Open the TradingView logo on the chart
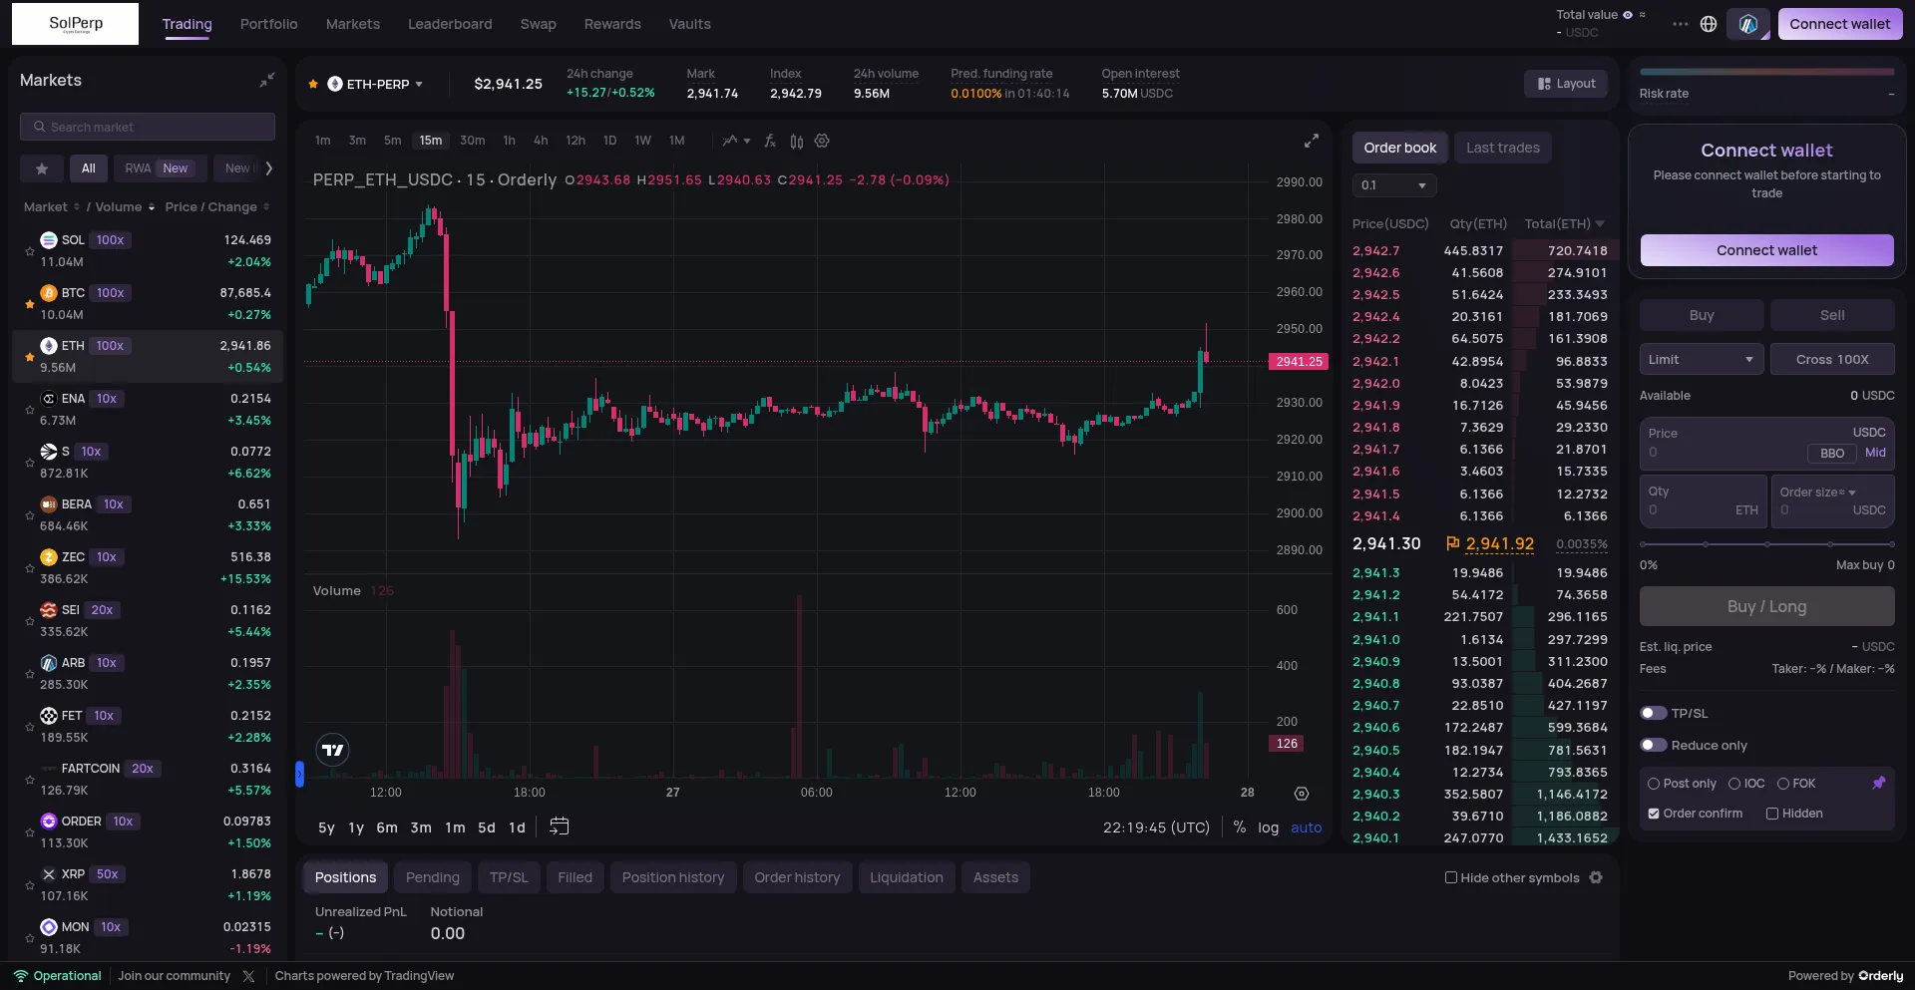Image resolution: width=1915 pixels, height=990 pixels. (x=332, y=749)
